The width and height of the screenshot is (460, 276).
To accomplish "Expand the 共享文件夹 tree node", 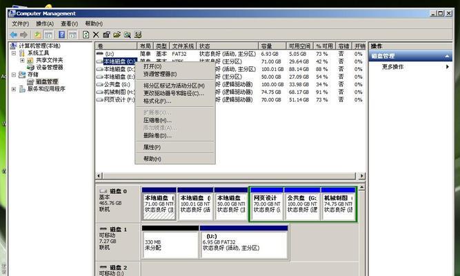I will click(22, 60).
